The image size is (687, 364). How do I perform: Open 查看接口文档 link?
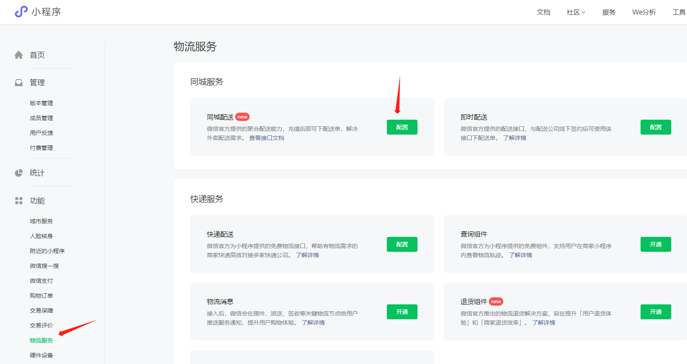point(267,138)
